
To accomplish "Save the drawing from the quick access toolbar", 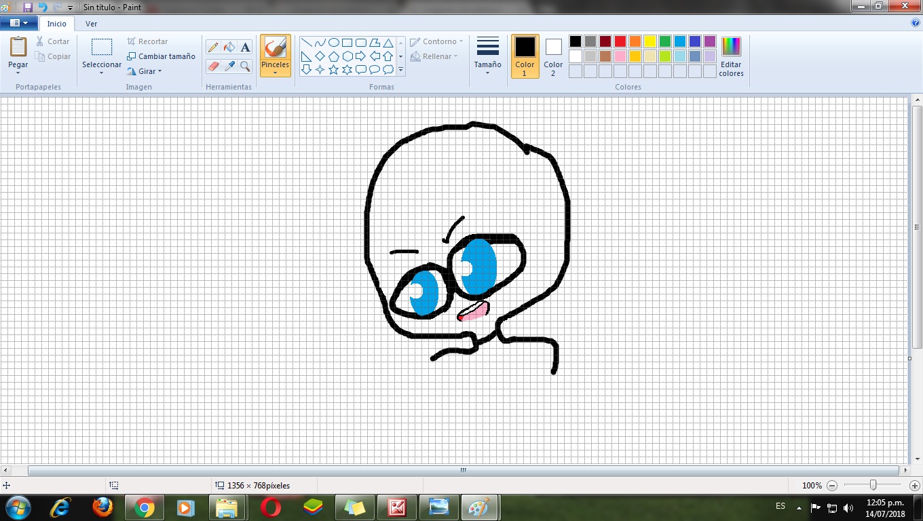I will 28,7.
